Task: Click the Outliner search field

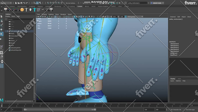Action: point(20,19)
